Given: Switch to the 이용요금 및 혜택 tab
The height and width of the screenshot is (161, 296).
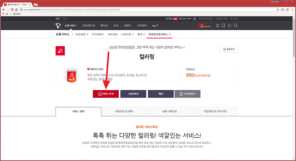Looking at the screenshot, I should tap(124, 112).
